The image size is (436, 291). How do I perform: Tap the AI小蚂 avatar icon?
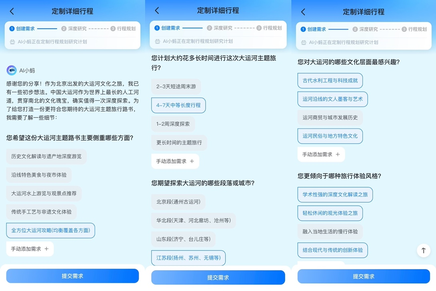pyautogui.click(x=12, y=70)
